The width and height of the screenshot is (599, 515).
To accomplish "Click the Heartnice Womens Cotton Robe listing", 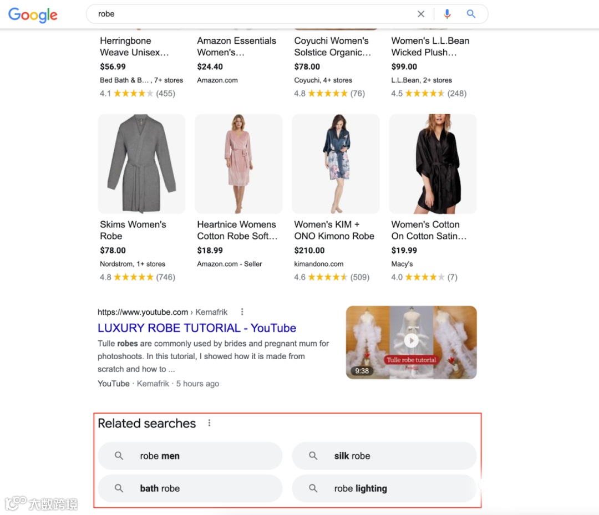I will pyautogui.click(x=237, y=230).
